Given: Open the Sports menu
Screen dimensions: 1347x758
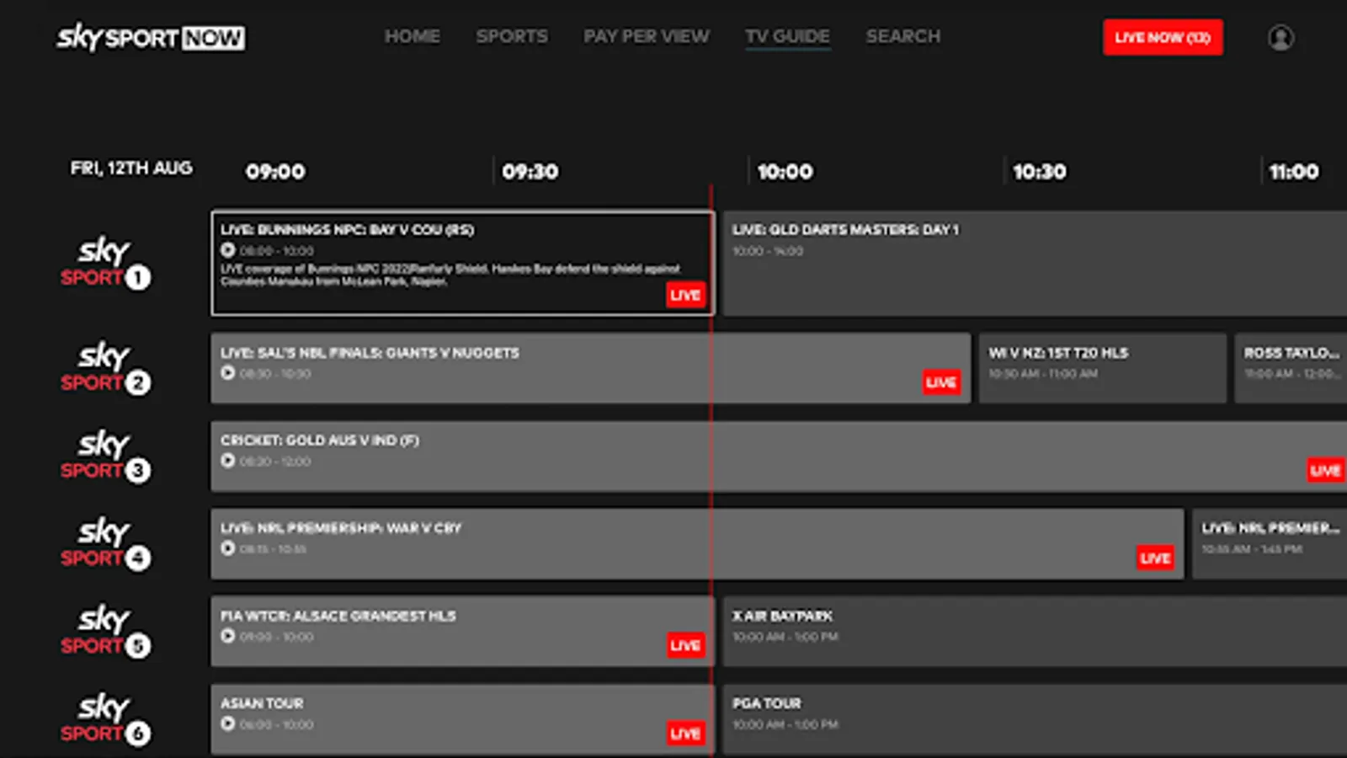Looking at the screenshot, I should [x=512, y=36].
